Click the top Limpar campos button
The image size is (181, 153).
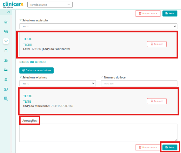pyautogui.click(x=148, y=13)
